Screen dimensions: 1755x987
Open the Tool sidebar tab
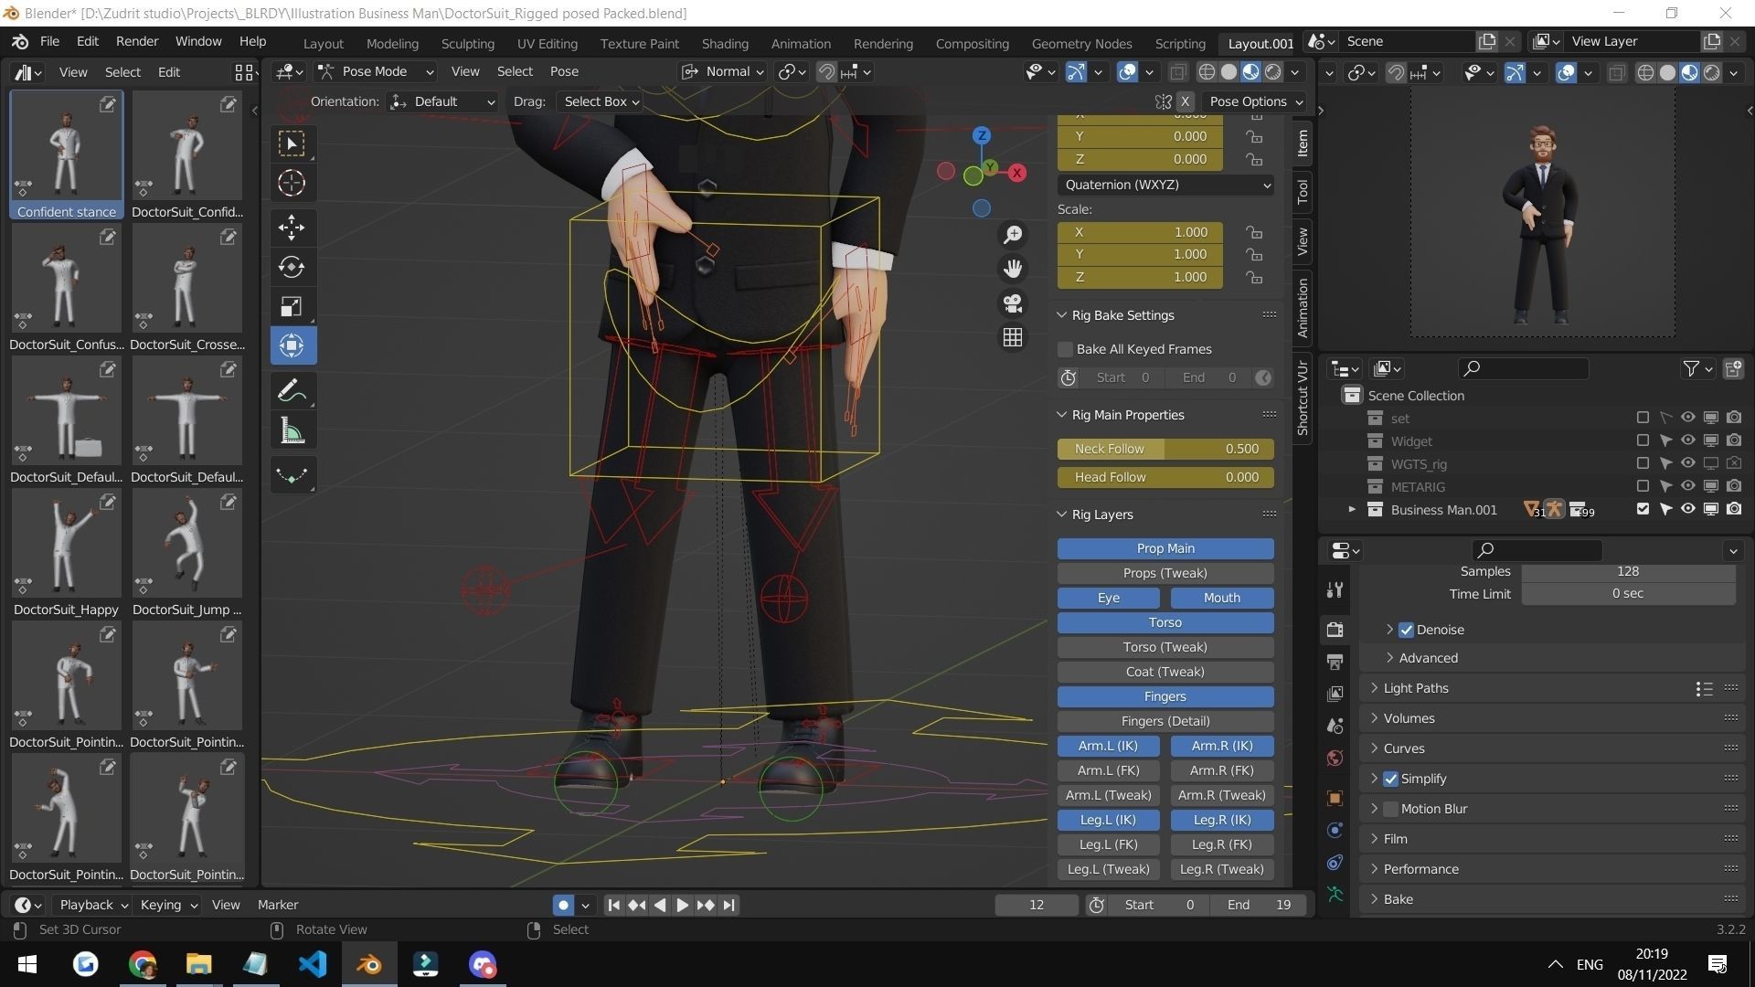click(1303, 191)
